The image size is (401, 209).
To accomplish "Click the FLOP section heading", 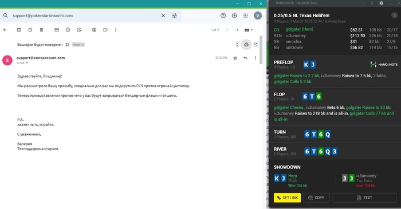I will click(x=279, y=94).
